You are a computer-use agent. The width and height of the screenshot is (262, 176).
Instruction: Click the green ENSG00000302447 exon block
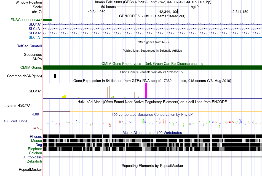(47, 20)
